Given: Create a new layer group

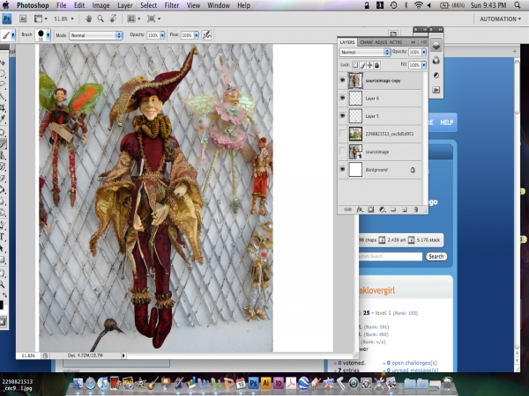Looking at the screenshot, I should click(x=393, y=209).
